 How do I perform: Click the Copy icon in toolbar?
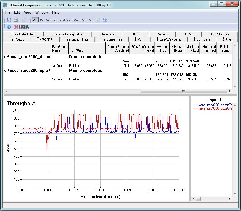(24, 20)
